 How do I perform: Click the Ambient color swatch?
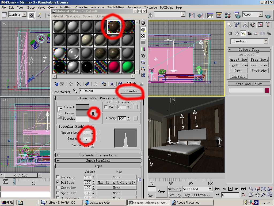point(82,107)
